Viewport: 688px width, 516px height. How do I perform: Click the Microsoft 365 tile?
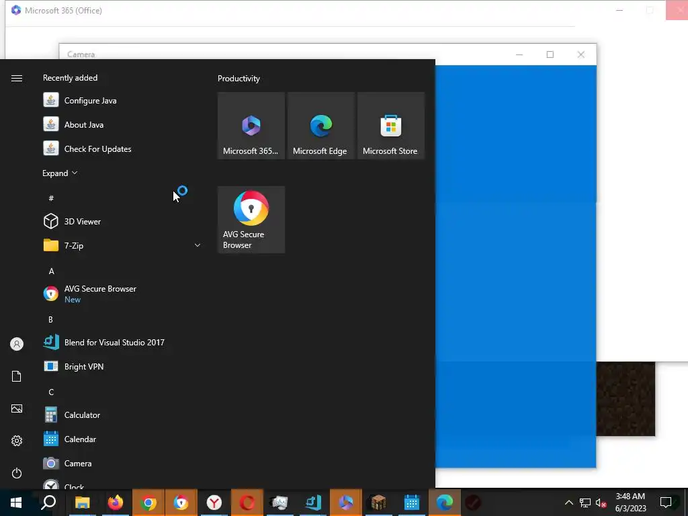[x=251, y=126]
